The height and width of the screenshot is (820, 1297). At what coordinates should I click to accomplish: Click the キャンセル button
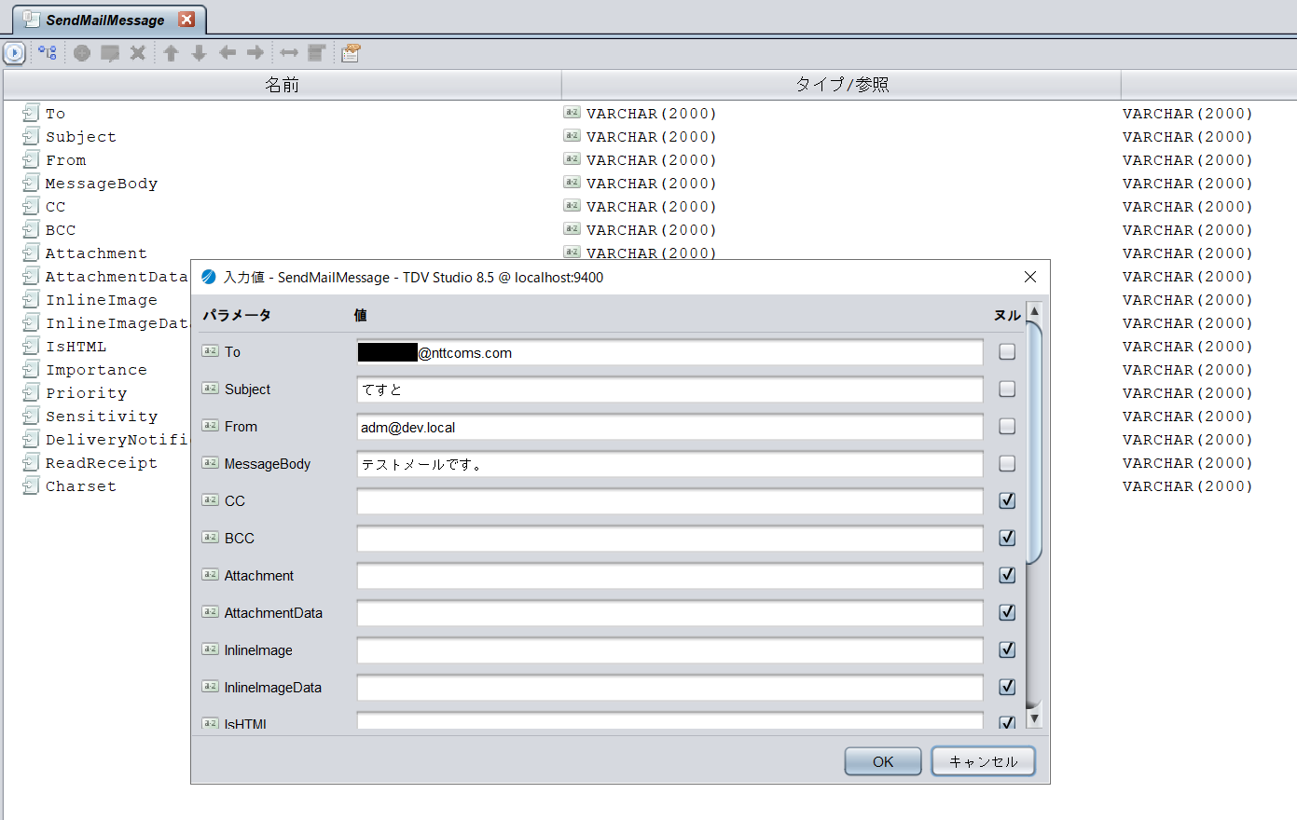click(983, 761)
